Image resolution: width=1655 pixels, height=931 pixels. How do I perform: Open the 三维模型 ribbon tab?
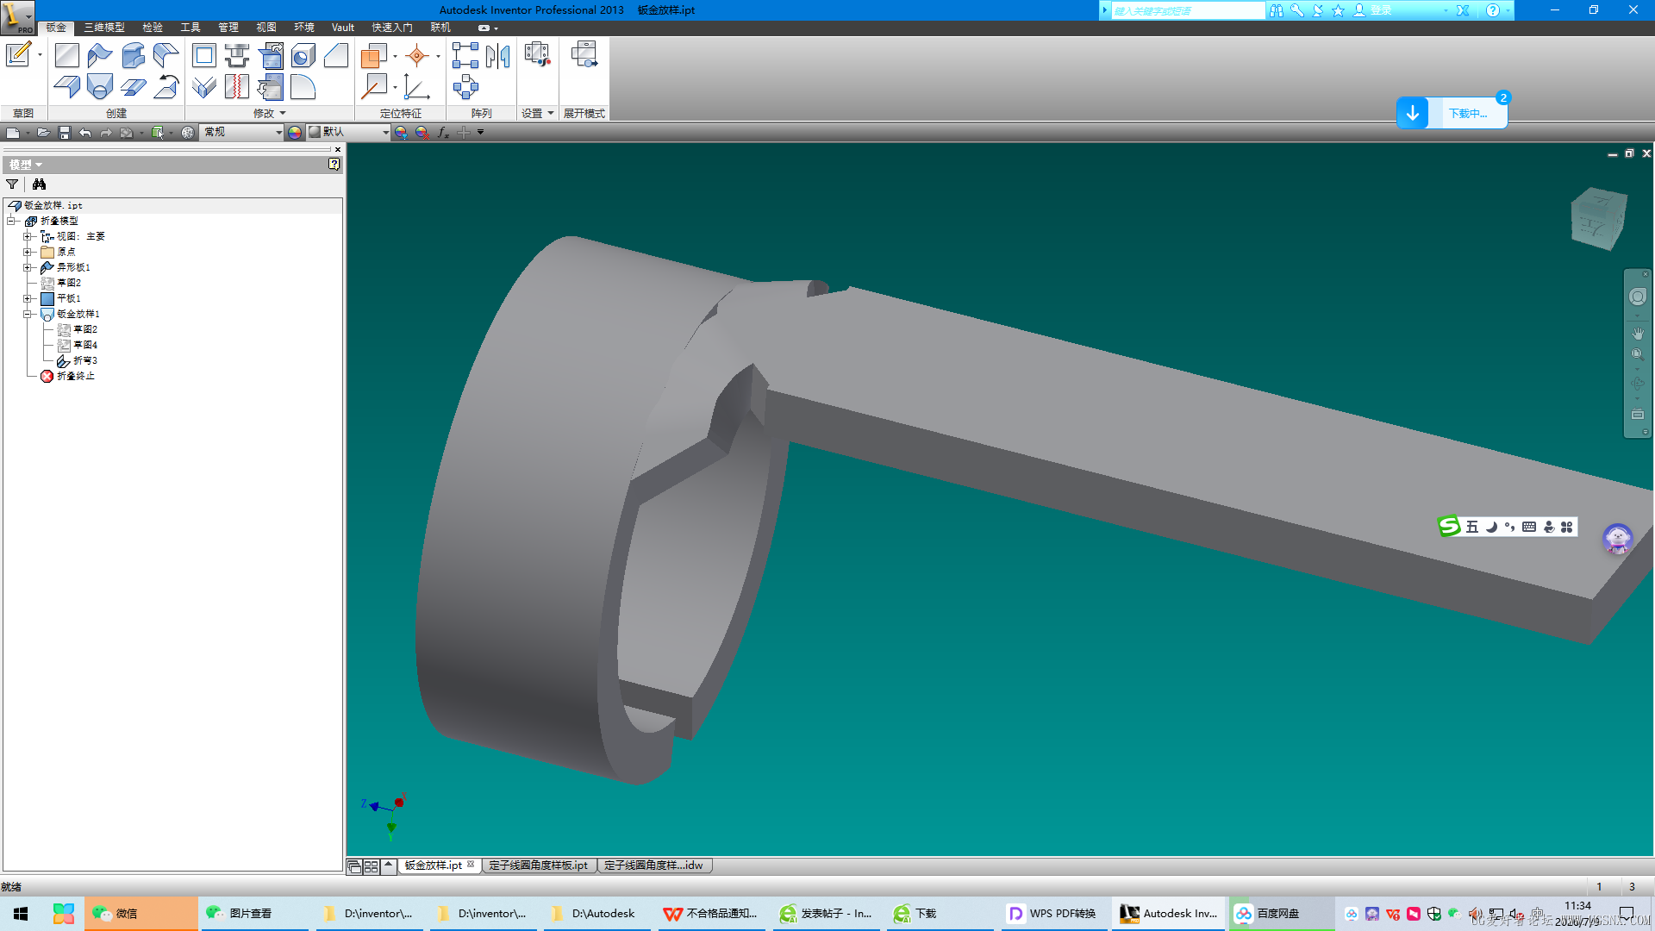[103, 28]
